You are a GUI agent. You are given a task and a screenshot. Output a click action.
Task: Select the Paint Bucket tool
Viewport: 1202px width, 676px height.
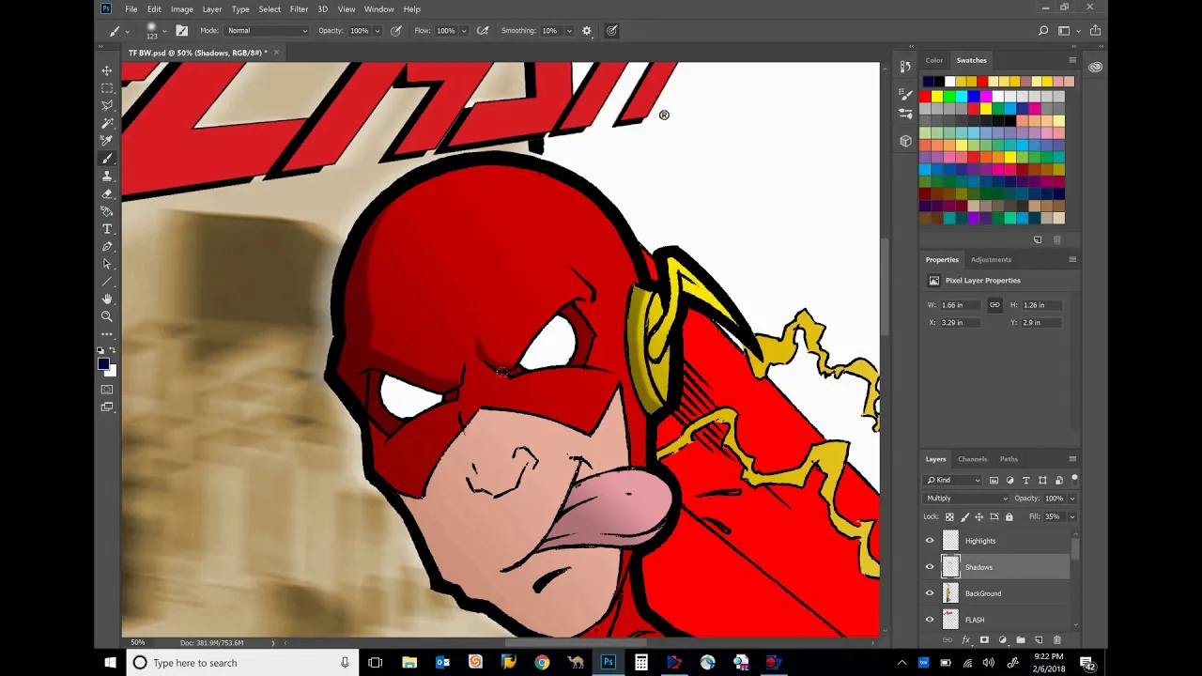click(x=107, y=211)
